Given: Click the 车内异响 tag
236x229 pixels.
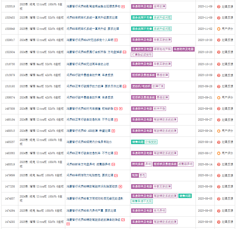Looking at the screenshot, I should (159, 211).
